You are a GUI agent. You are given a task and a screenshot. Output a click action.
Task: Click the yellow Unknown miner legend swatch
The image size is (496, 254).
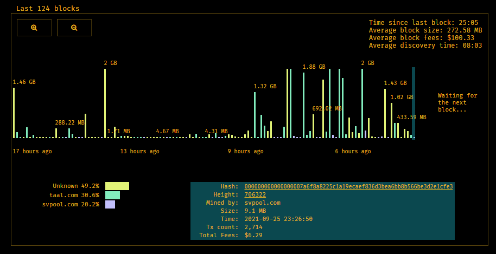tap(117, 186)
